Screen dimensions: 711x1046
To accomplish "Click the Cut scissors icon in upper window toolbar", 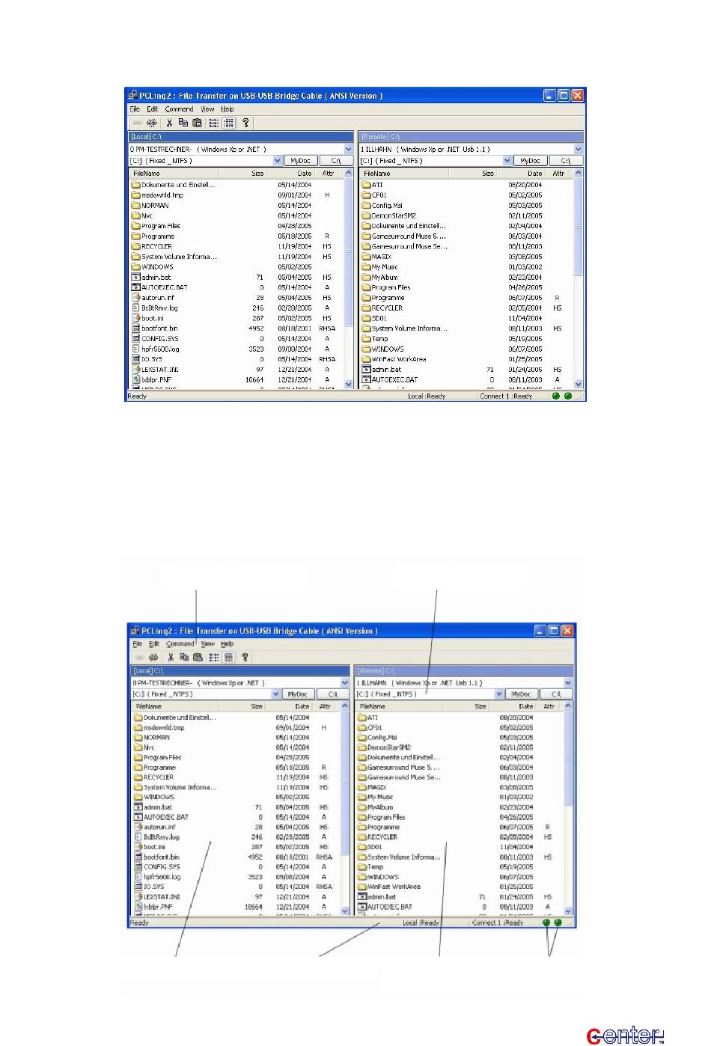I will [x=170, y=123].
